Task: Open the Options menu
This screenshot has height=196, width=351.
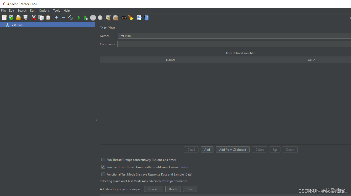Action: pos(44,11)
